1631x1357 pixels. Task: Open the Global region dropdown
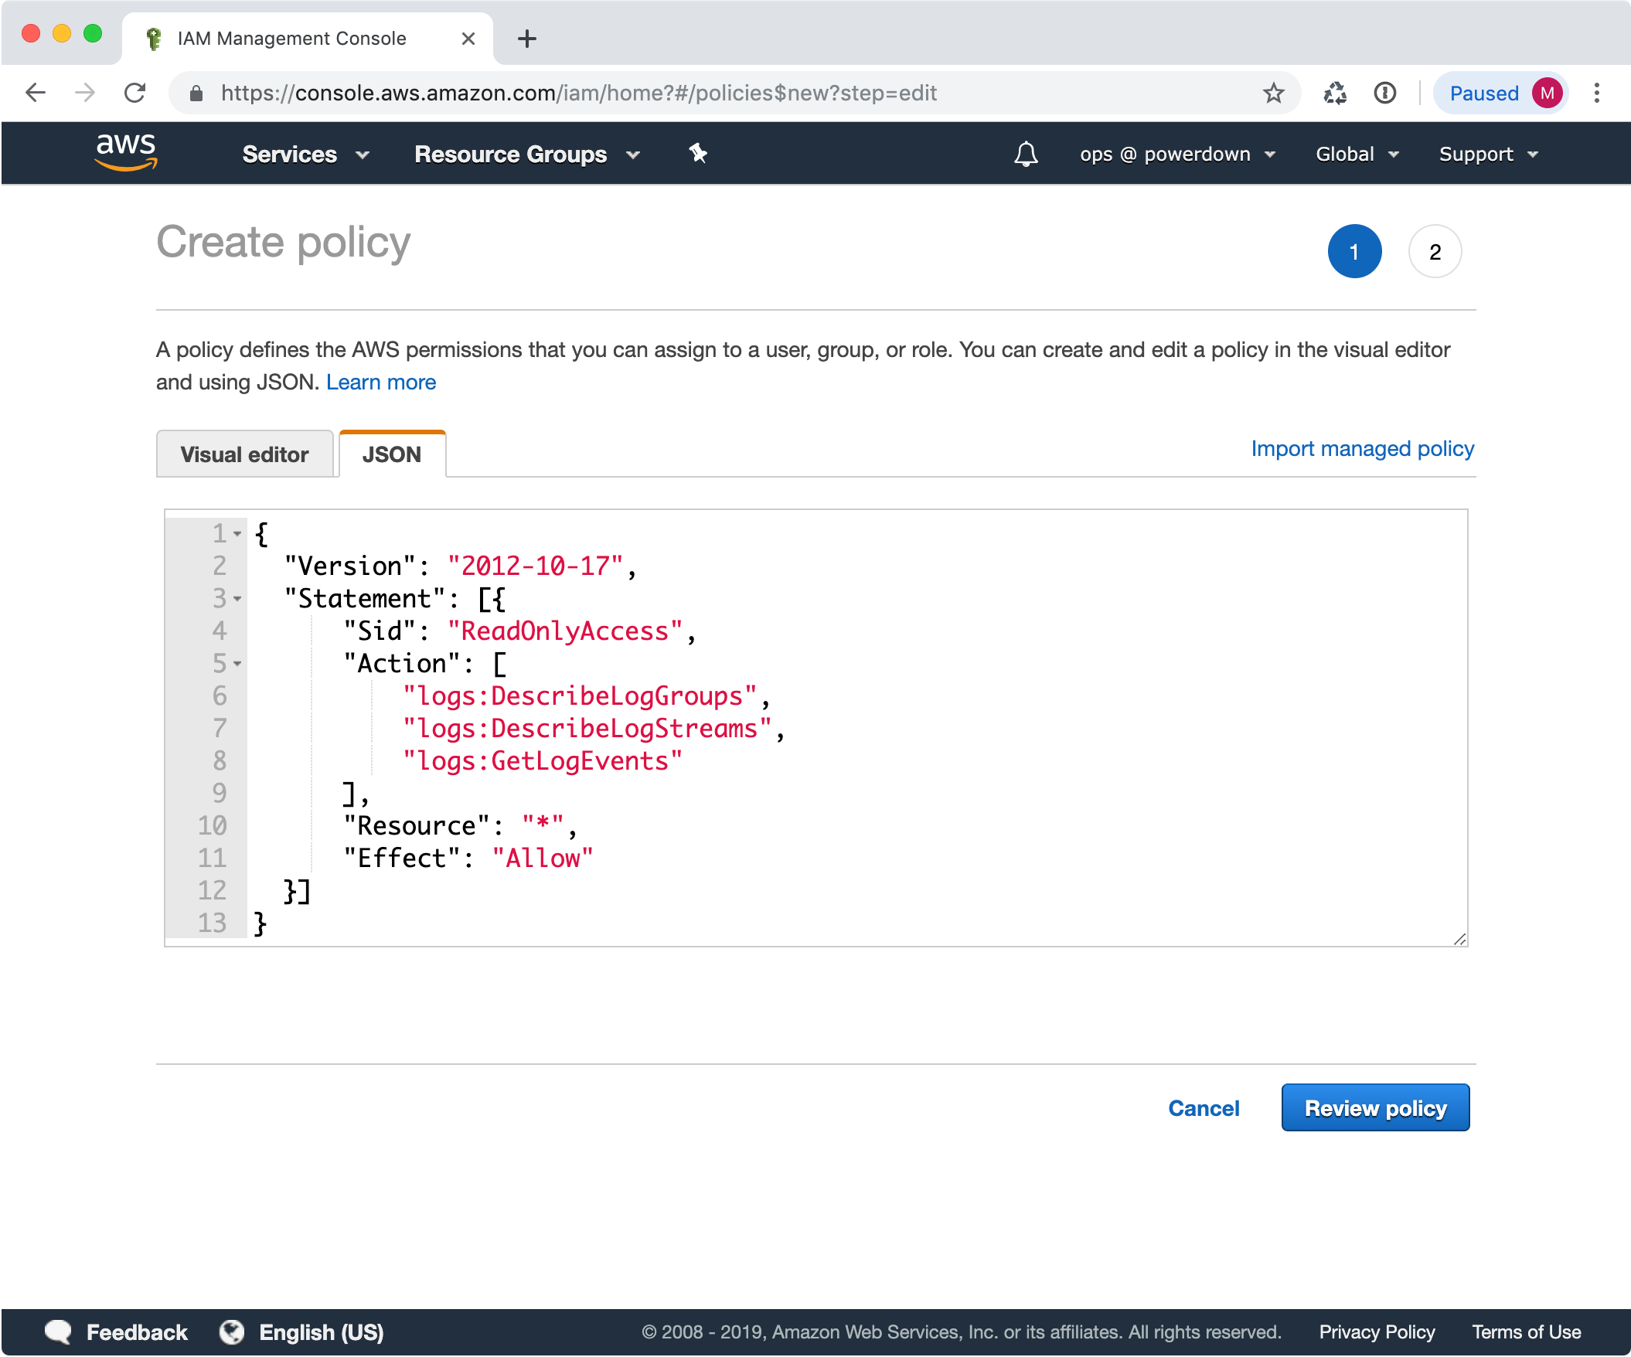click(1357, 154)
